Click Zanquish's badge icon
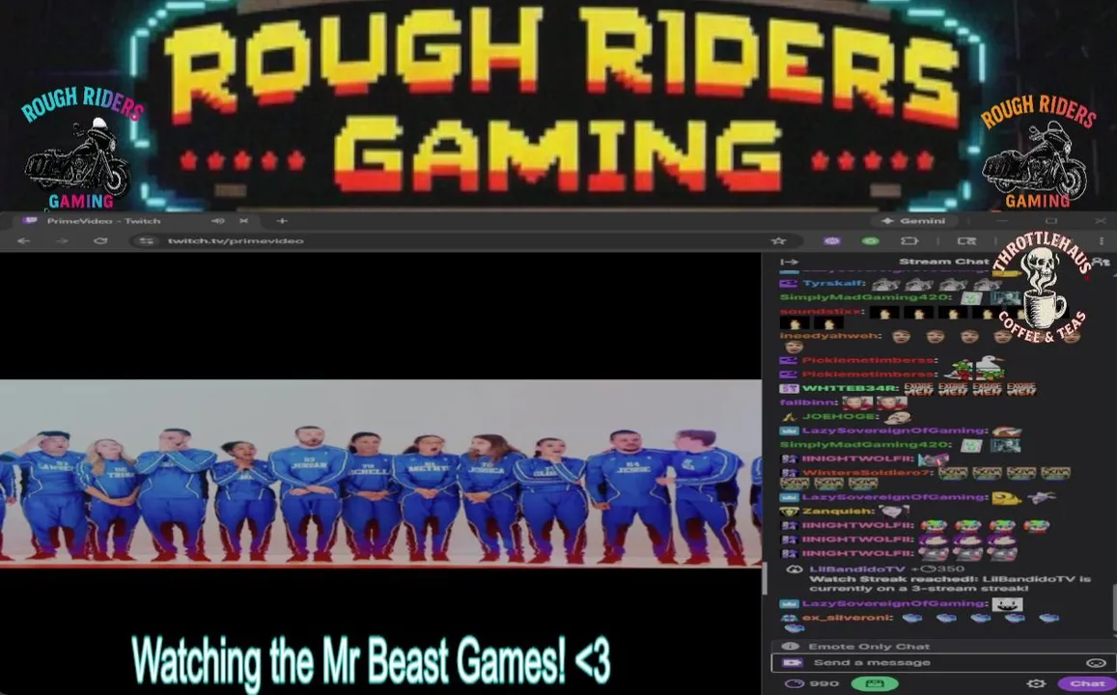The width and height of the screenshot is (1117, 695). point(789,512)
